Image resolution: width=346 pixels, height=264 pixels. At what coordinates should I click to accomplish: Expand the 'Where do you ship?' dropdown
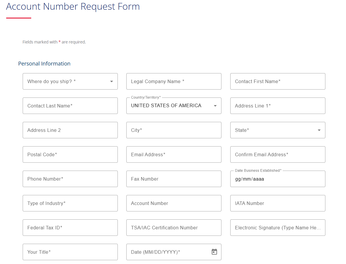tap(70, 81)
